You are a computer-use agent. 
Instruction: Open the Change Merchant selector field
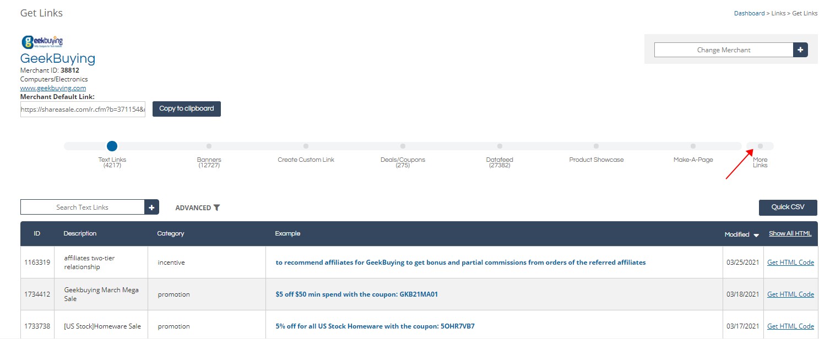724,50
